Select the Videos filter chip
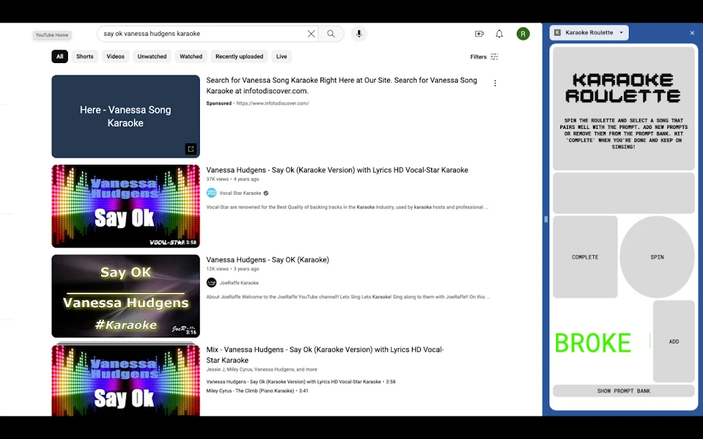 click(115, 56)
